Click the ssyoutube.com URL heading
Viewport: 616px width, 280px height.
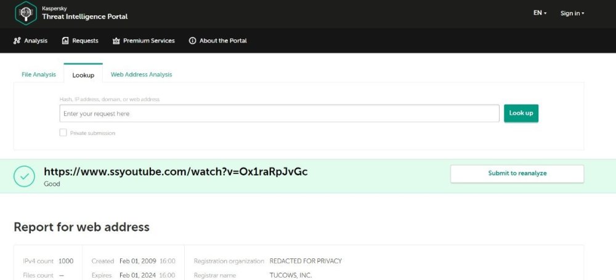coord(176,172)
